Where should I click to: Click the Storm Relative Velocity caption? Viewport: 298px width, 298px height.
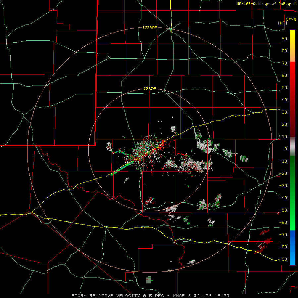(150, 296)
